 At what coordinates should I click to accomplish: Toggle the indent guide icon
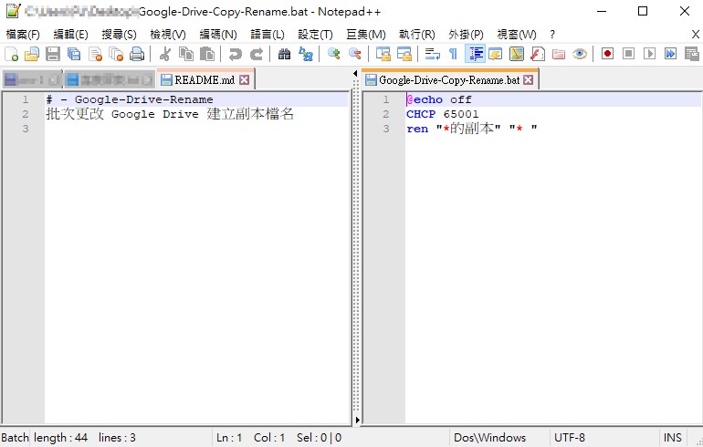475,54
